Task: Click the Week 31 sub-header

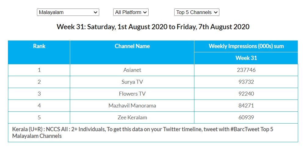Action: coord(246,58)
